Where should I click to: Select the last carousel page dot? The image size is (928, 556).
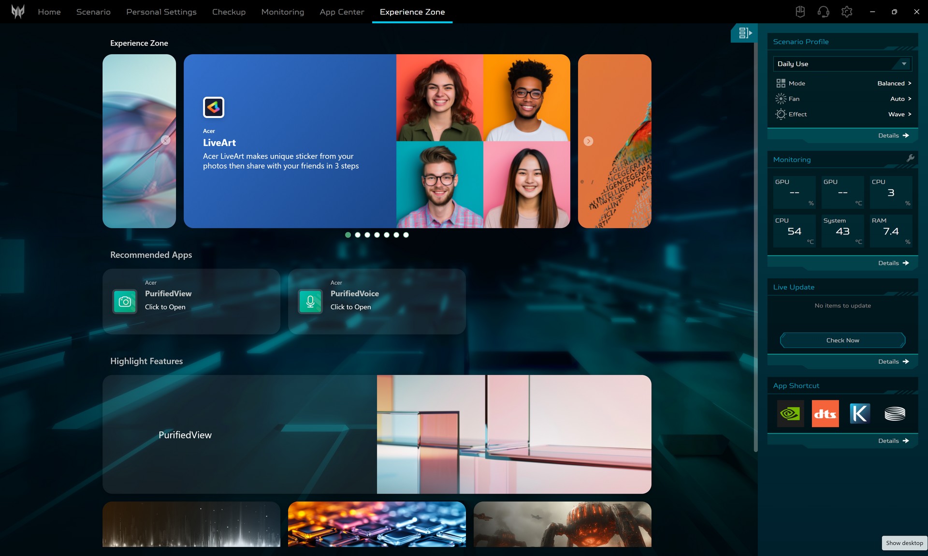(x=406, y=235)
